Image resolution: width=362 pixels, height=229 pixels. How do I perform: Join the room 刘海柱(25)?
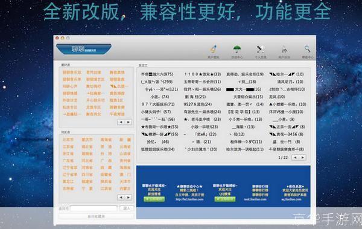pyautogui.click(x=195, y=97)
